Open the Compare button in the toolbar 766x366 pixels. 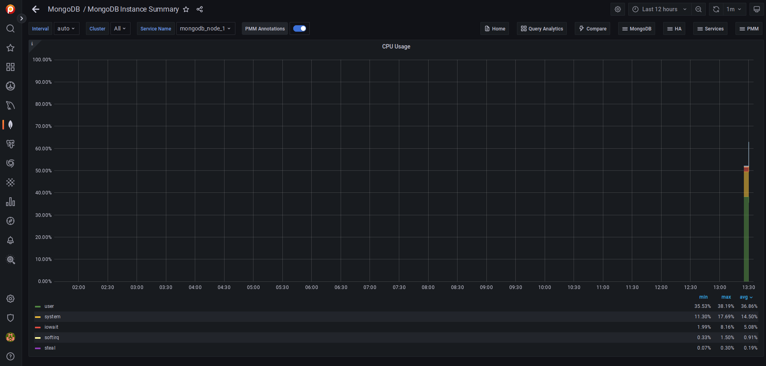[592, 28]
